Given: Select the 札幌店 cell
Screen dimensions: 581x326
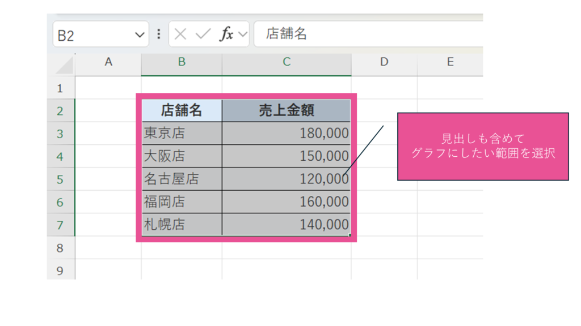Looking at the screenshot, I should pos(182,225).
